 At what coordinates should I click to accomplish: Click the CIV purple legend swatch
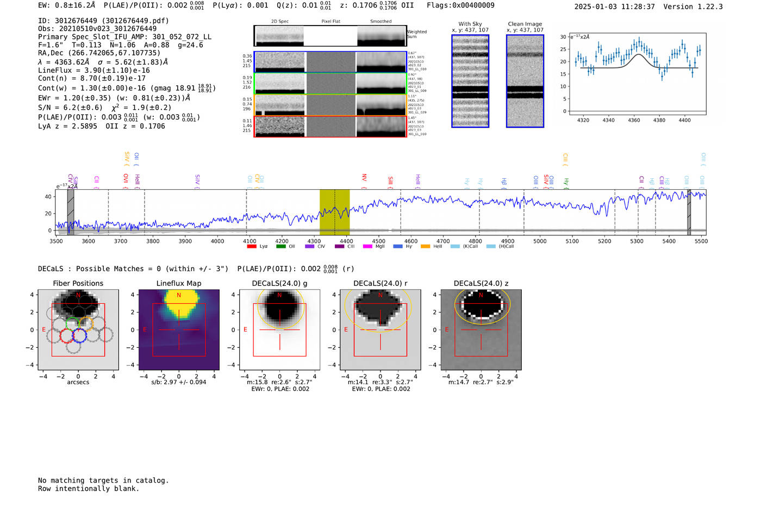(x=310, y=246)
